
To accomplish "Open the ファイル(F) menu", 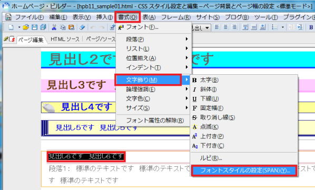I will 29,17.
